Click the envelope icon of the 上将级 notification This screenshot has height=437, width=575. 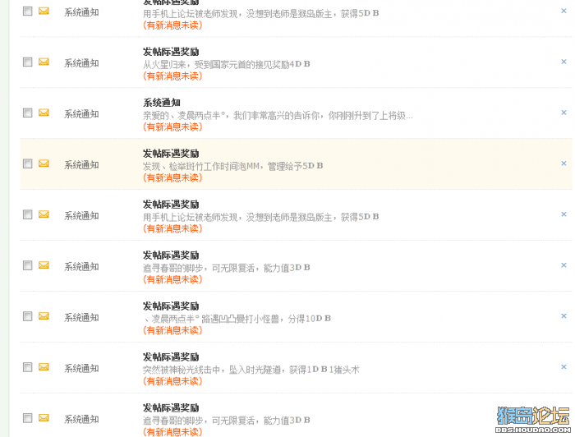click(x=44, y=113)
